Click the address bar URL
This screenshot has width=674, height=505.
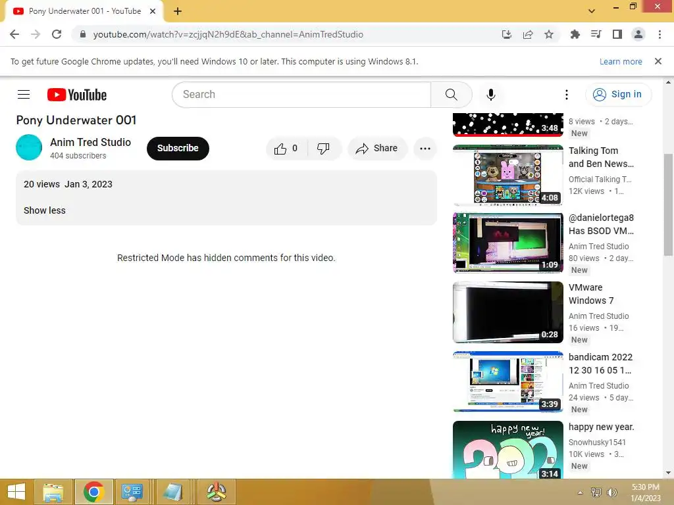[228, 34]
